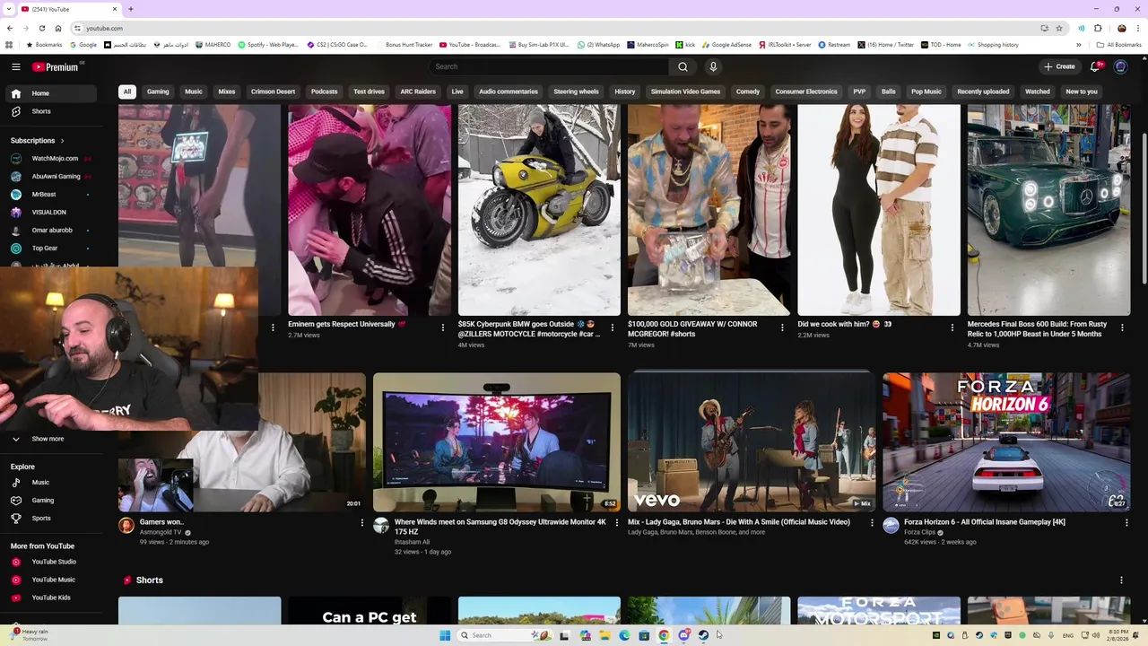
Task: Select the Gaming filter chip
Action: 158,92
